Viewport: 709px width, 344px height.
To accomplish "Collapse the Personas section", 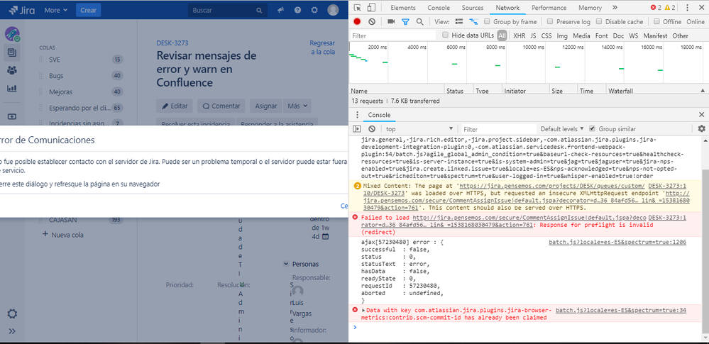I will 285,264.
